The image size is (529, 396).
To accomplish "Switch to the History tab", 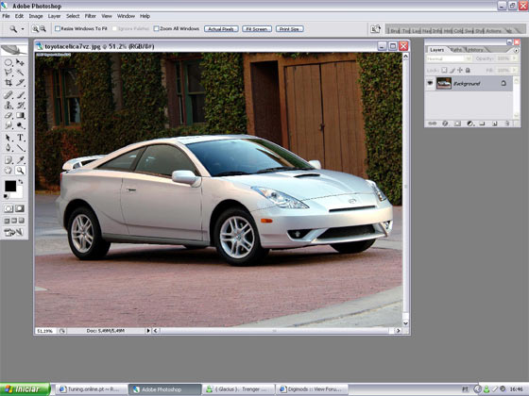I will pos(475,50).
